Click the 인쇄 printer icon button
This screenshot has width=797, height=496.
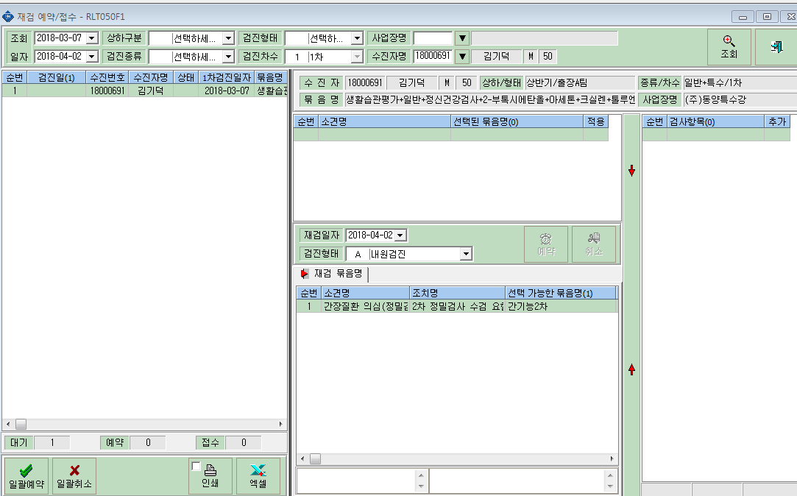point(210,475)
